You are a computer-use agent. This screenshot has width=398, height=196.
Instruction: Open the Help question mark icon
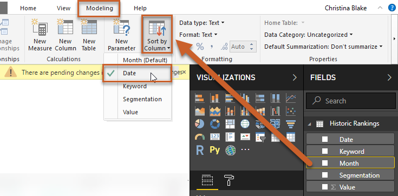click(392, 8)
